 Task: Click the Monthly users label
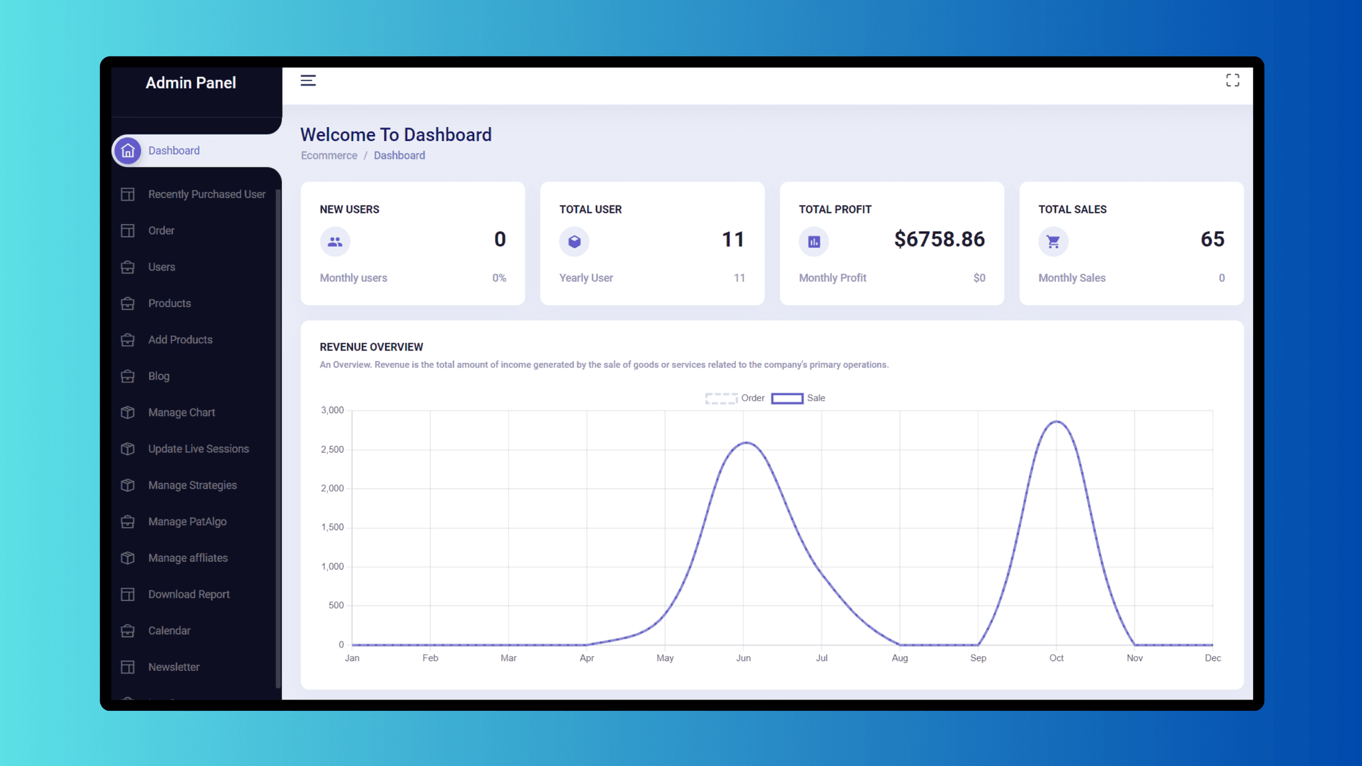tap(353, 278)
